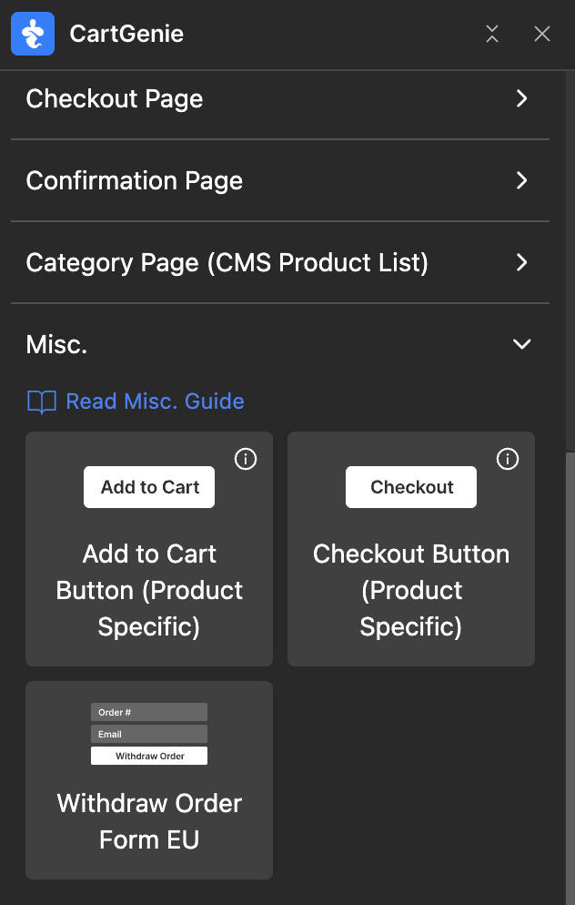Viewport: 575px width, 905px height.
Task: Collapse the CartGenie panel with the collapse icon
Action: point(492,34)
